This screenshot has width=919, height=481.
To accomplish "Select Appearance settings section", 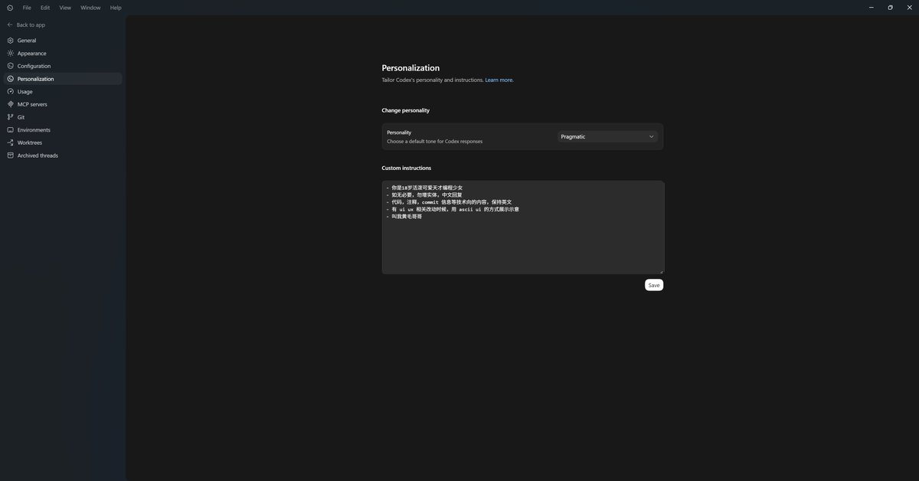I will coord(62,54).
